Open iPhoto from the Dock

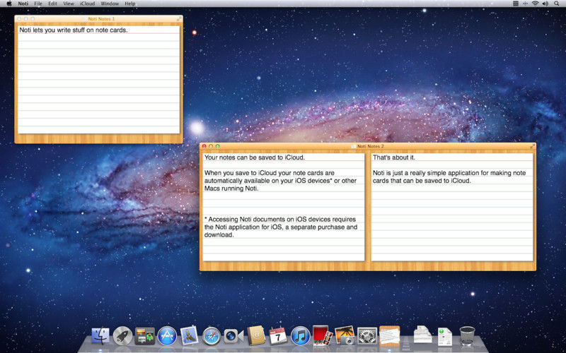tap(345, 336)
